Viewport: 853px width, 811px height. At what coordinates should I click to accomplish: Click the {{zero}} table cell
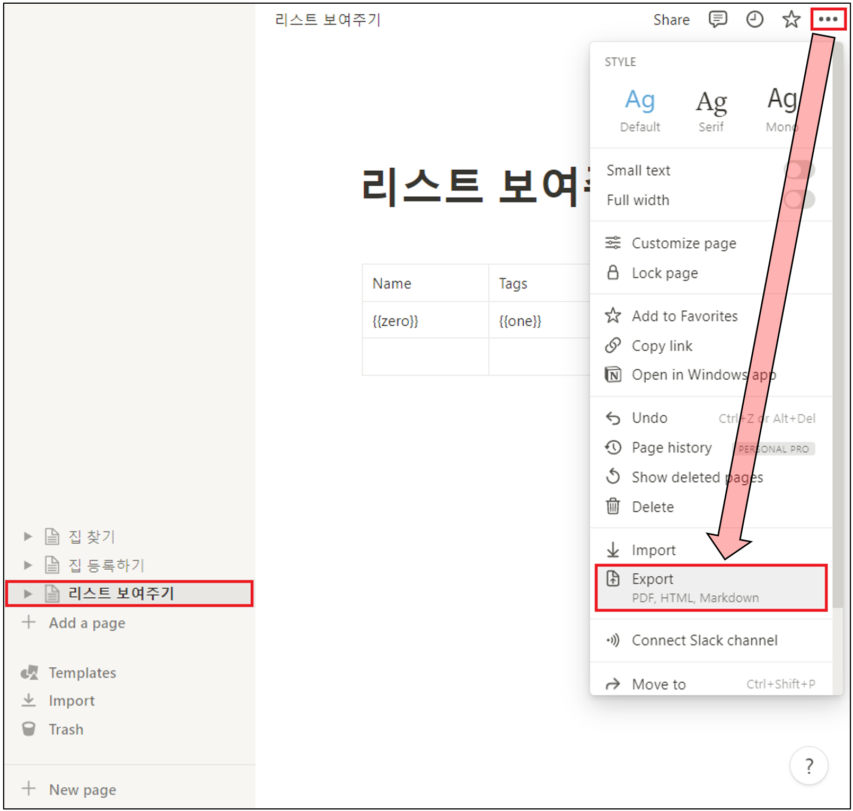point(425,320)
